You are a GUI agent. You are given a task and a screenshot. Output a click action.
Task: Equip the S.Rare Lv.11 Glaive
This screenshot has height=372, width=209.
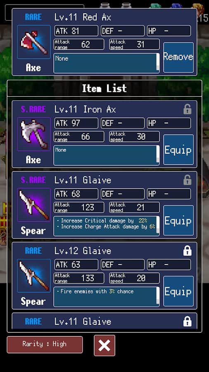click(178, 220)
